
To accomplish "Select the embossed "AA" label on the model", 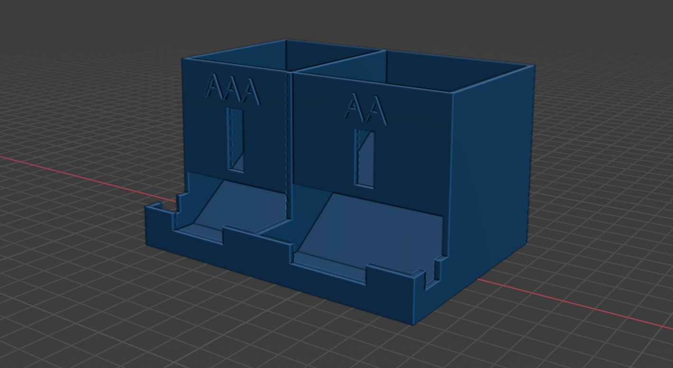I will tap(365, 110).
